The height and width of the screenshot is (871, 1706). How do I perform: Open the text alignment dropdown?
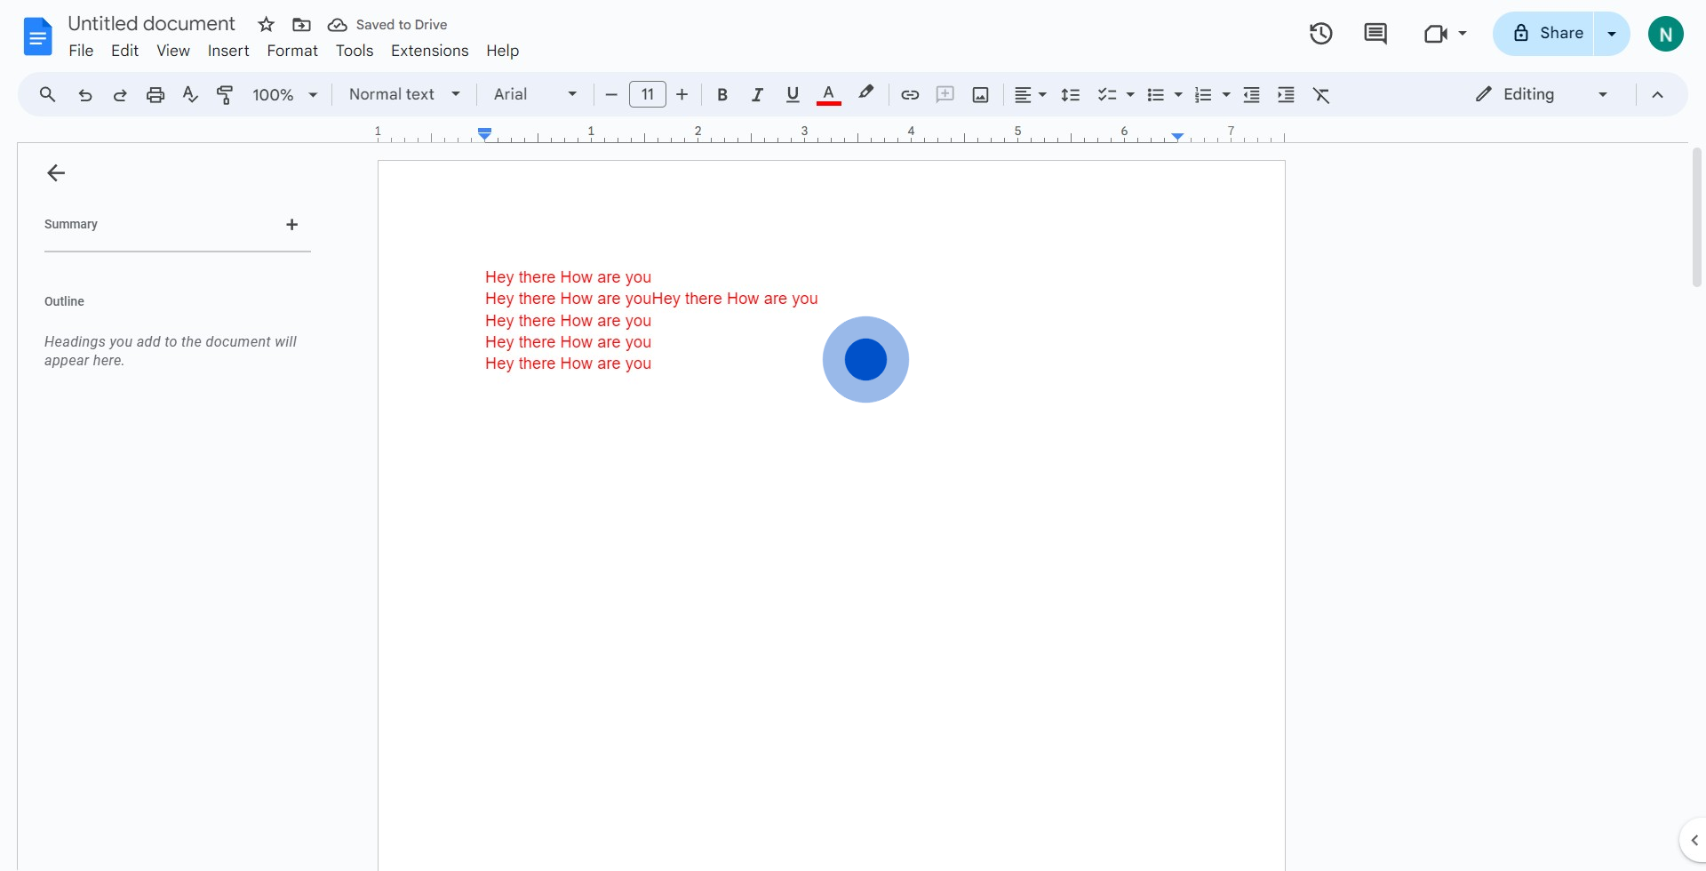1031,94
